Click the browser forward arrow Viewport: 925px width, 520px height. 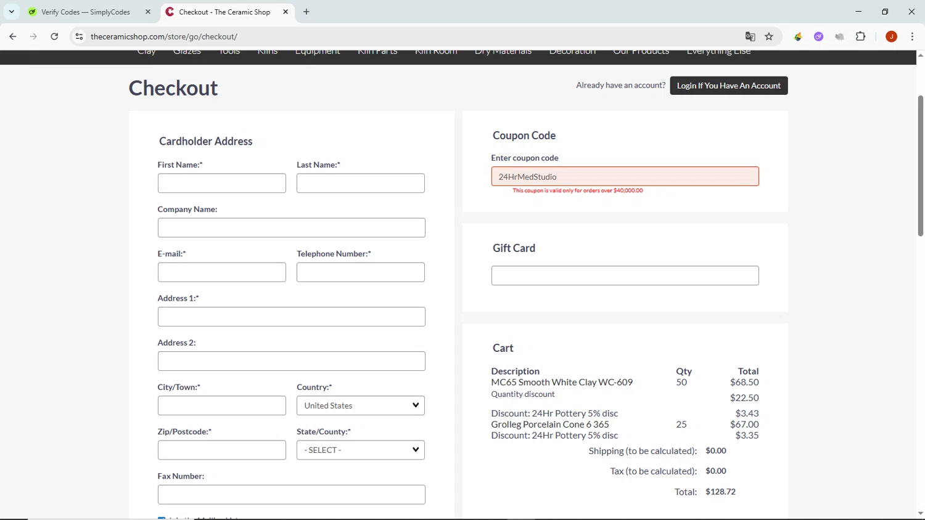(33, 36)
